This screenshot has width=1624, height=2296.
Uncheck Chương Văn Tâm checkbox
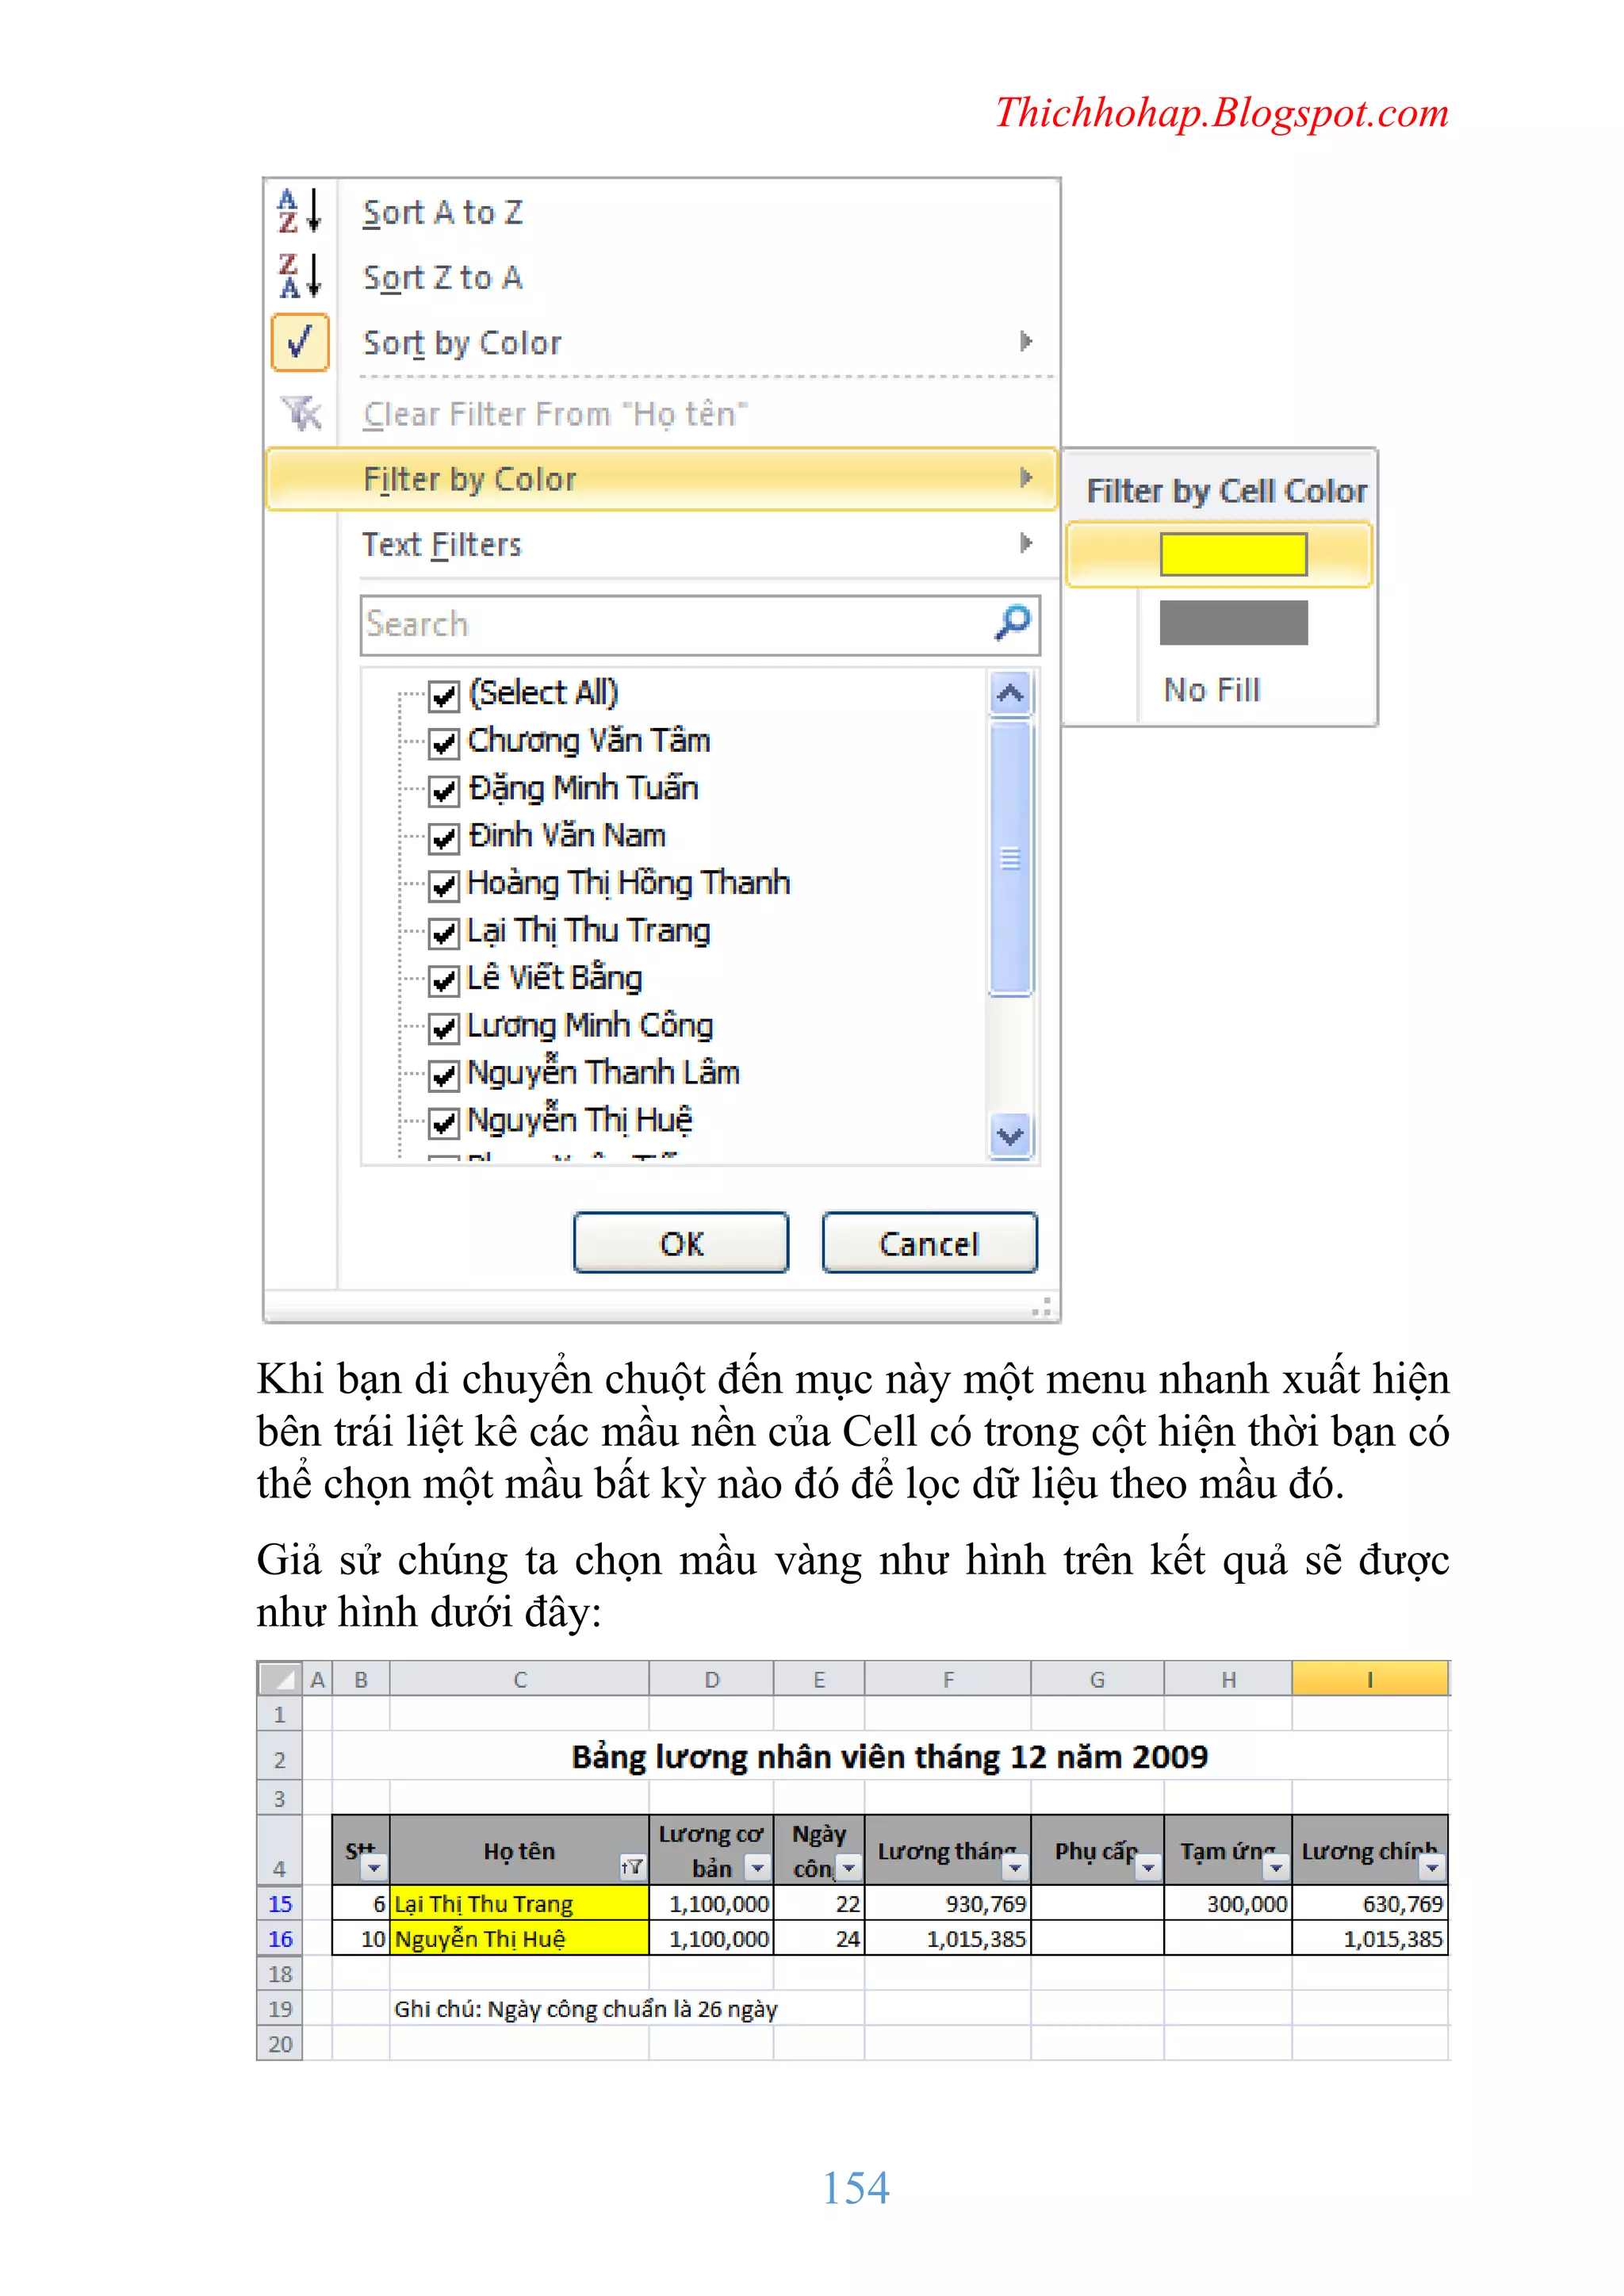point(443,742)
